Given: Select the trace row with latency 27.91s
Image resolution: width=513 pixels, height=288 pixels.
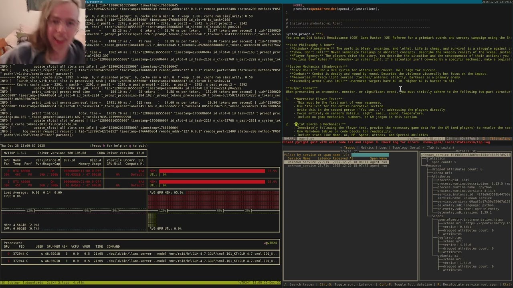Looking at the screenshot, I should 336,162.
